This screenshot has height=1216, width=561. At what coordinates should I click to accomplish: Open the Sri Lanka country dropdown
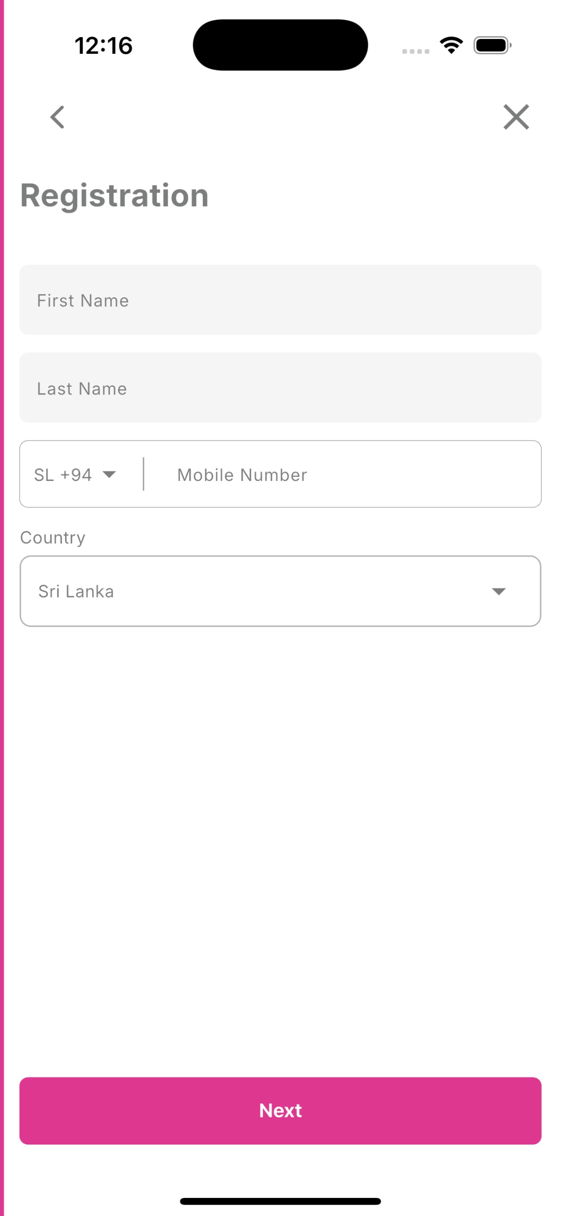tap(280, 591)
